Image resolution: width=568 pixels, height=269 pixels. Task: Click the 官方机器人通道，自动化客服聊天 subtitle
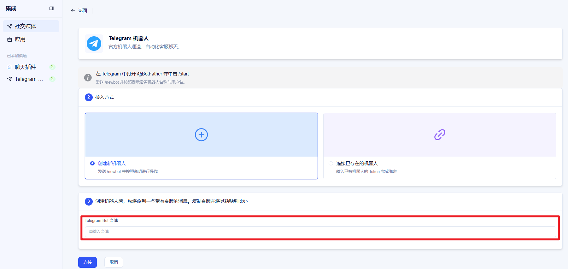(x=145, y=47)
